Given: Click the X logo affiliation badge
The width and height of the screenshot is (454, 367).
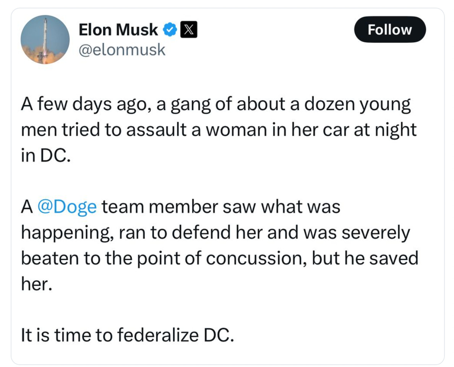Looking at the screenshot, I should pos(188,30).
